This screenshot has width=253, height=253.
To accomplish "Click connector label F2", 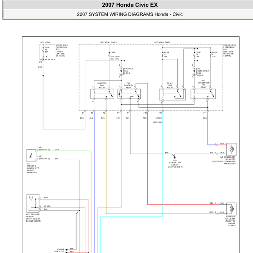I will coord(104,113).
